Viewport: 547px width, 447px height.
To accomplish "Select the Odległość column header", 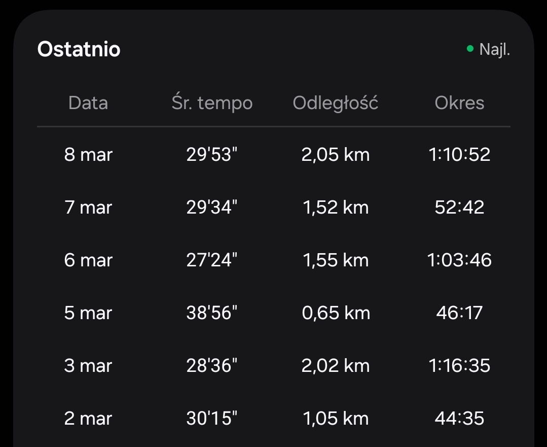I will [336, 103].
